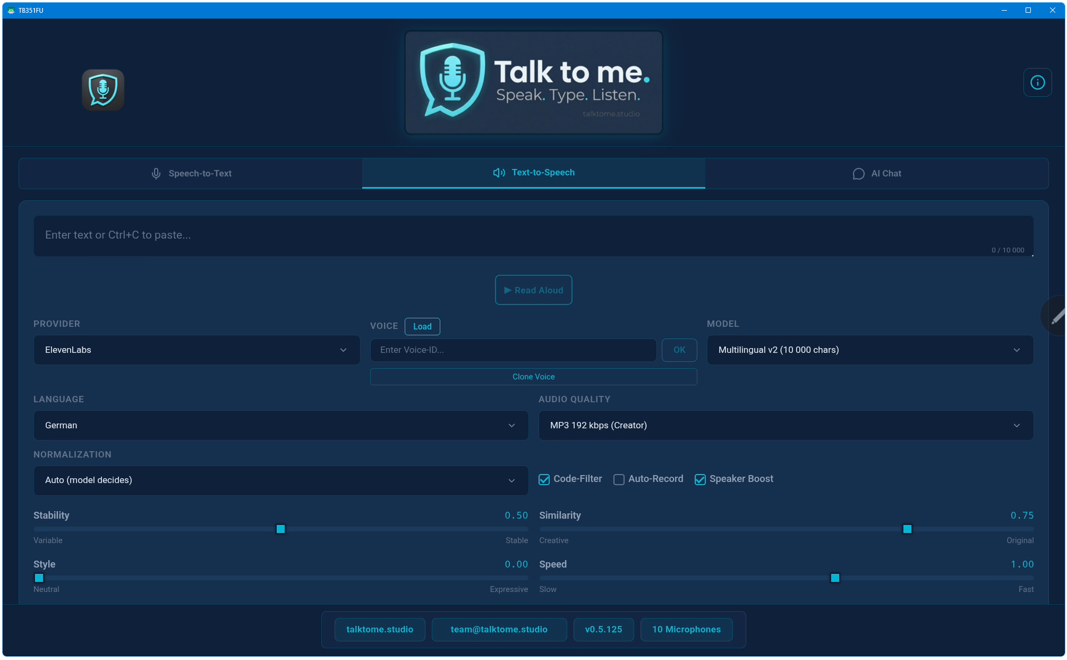Click the 0 / 10 000 character counter
The height and width of the screenshot is (660, 1067).
pos(1008,250)
